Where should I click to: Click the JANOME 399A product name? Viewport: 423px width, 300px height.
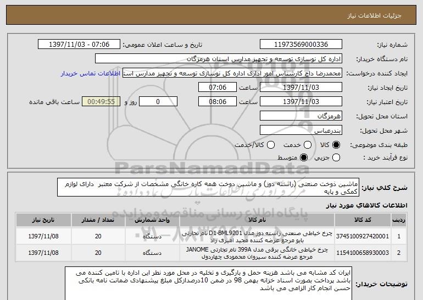pos(257,253)
